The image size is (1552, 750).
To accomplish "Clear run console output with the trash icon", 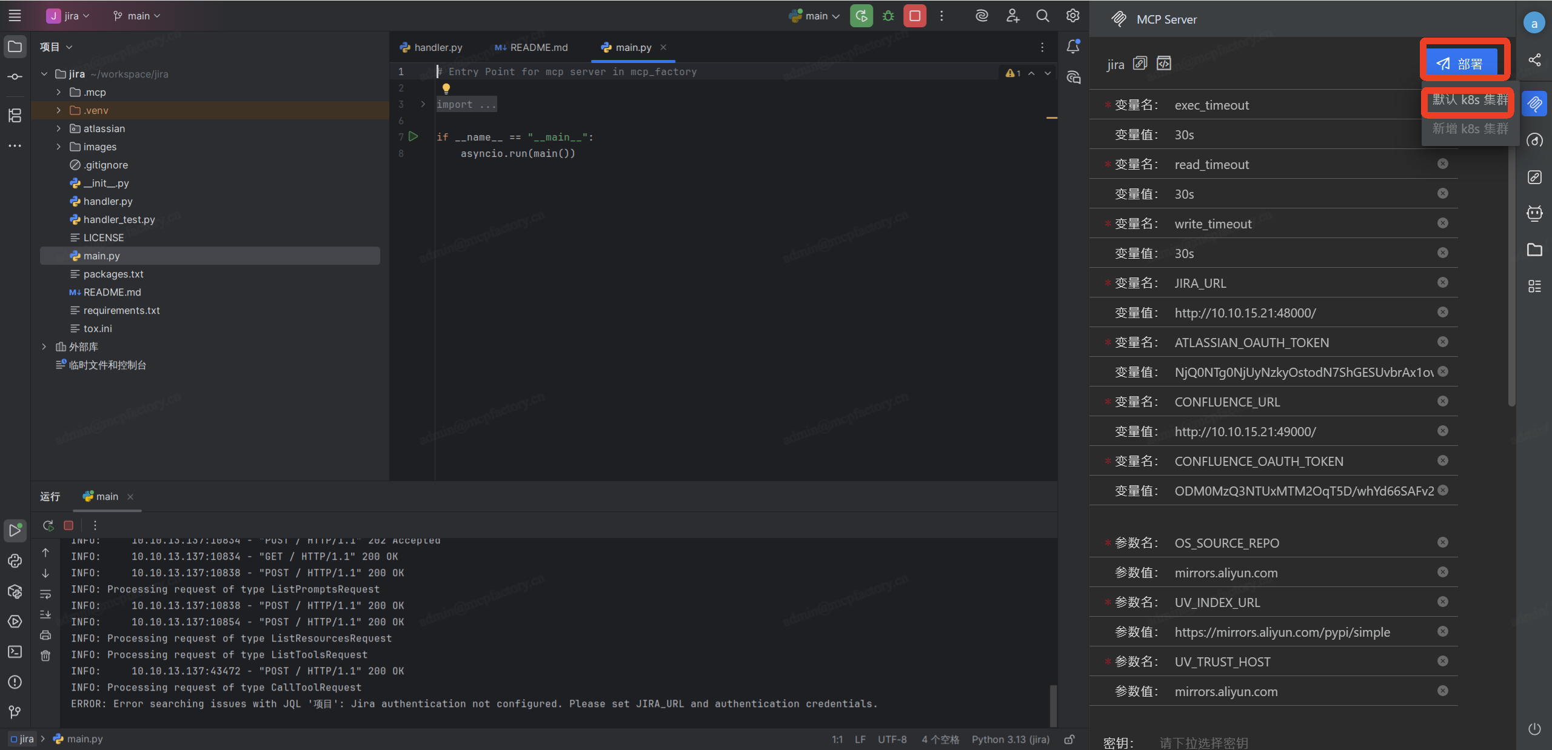I will pyautogui.click(x=45, y=655).
